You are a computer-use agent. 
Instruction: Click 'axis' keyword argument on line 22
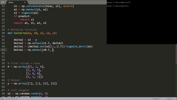point(66,6)
